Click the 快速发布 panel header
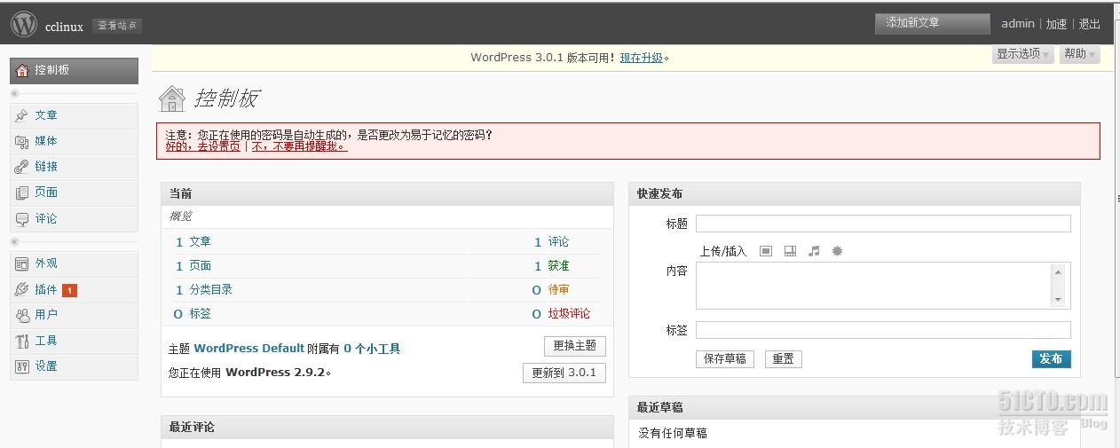This screenshot has width=1120, height=448. tap(855, 193)
